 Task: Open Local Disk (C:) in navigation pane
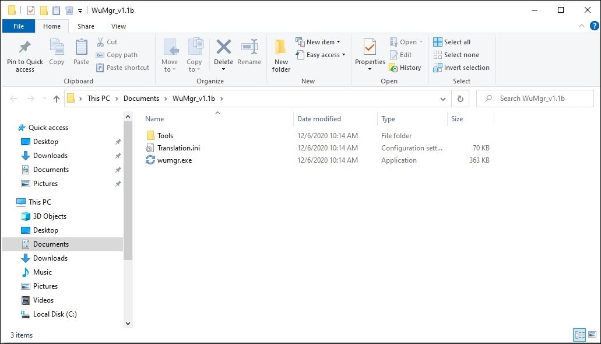tap(55, 314)
